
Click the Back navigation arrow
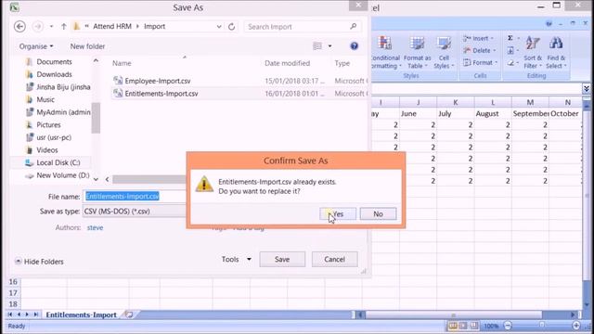coord(19,27)
